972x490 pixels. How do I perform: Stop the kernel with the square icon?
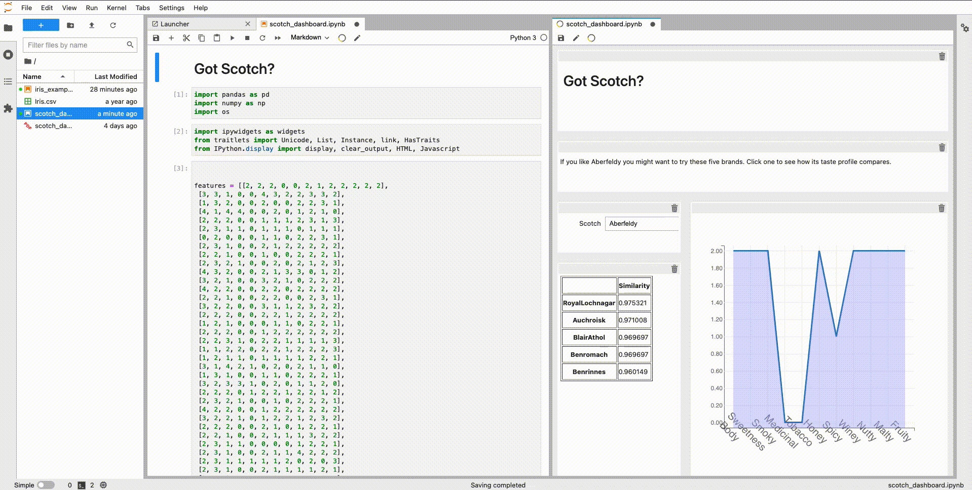click(247, 38)
